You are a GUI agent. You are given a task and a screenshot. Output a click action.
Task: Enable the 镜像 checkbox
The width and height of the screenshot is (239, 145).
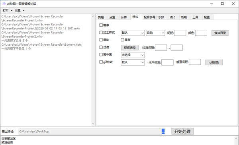[101, 25]
